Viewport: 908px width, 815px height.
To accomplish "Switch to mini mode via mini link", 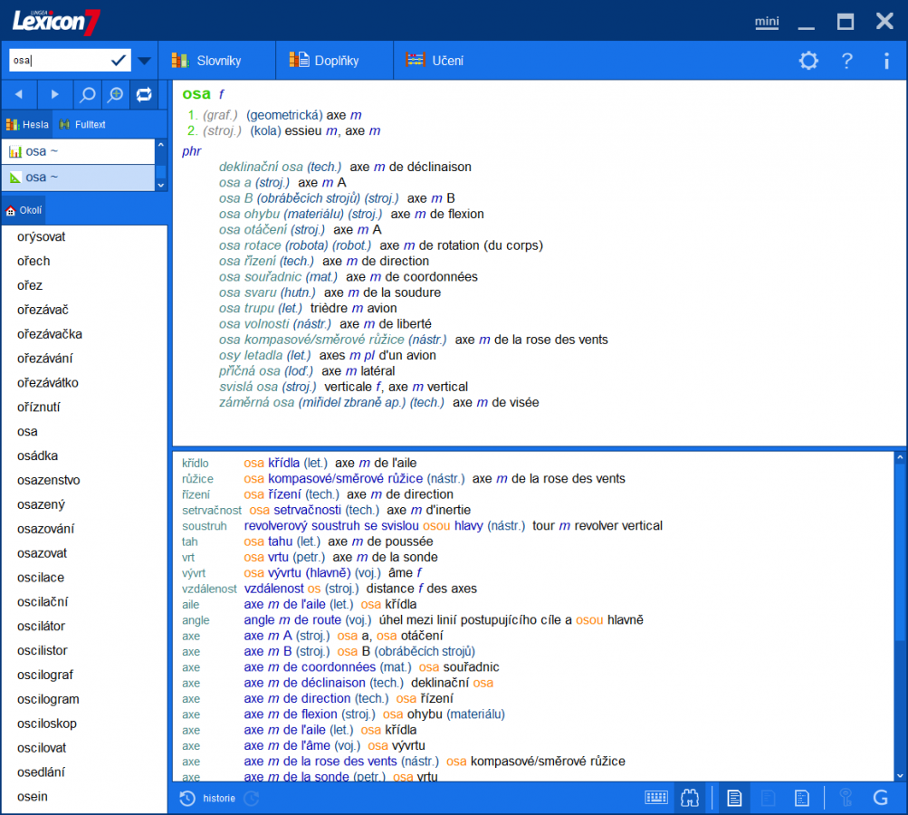I will [766, 22].
